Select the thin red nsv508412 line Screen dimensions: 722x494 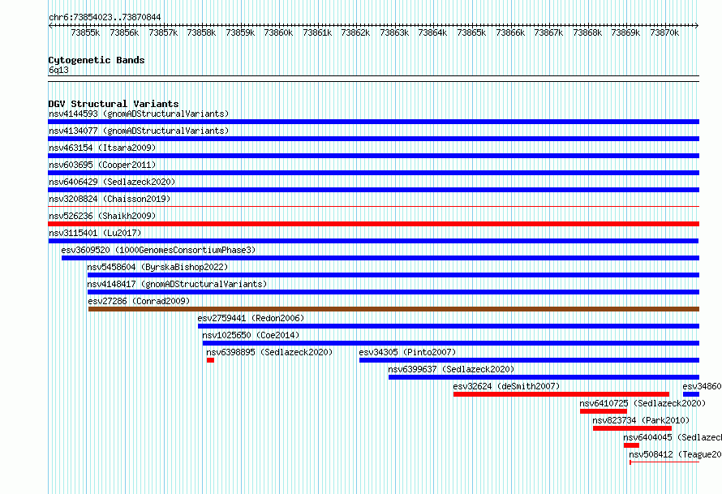point(664,462)
